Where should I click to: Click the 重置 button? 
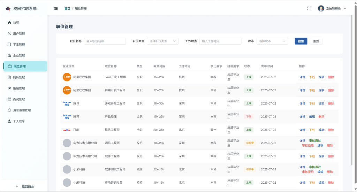316,41
